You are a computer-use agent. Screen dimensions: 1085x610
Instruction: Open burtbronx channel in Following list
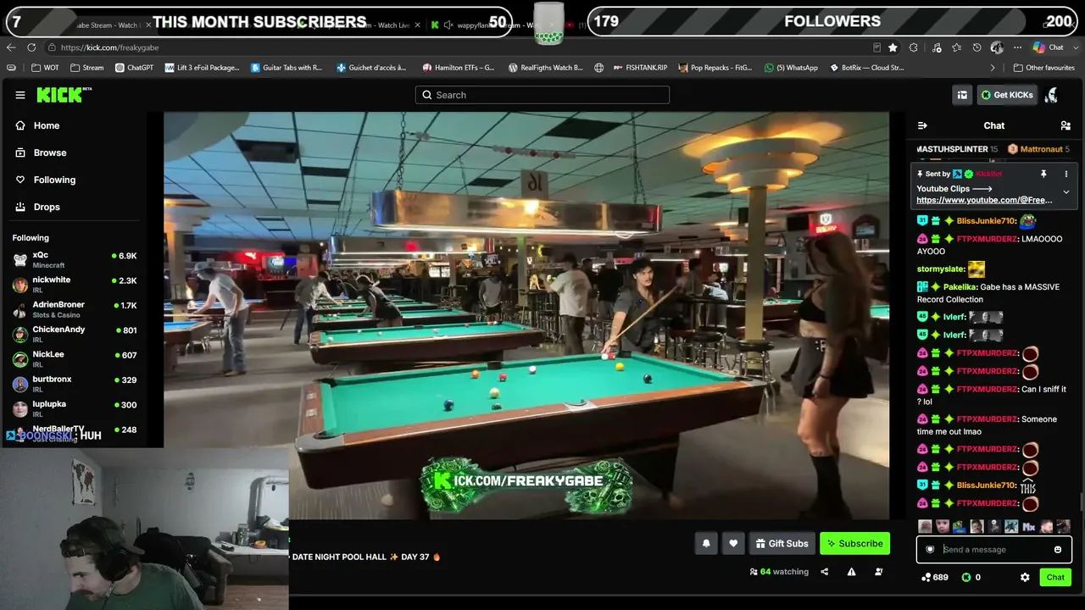point(75,384)
